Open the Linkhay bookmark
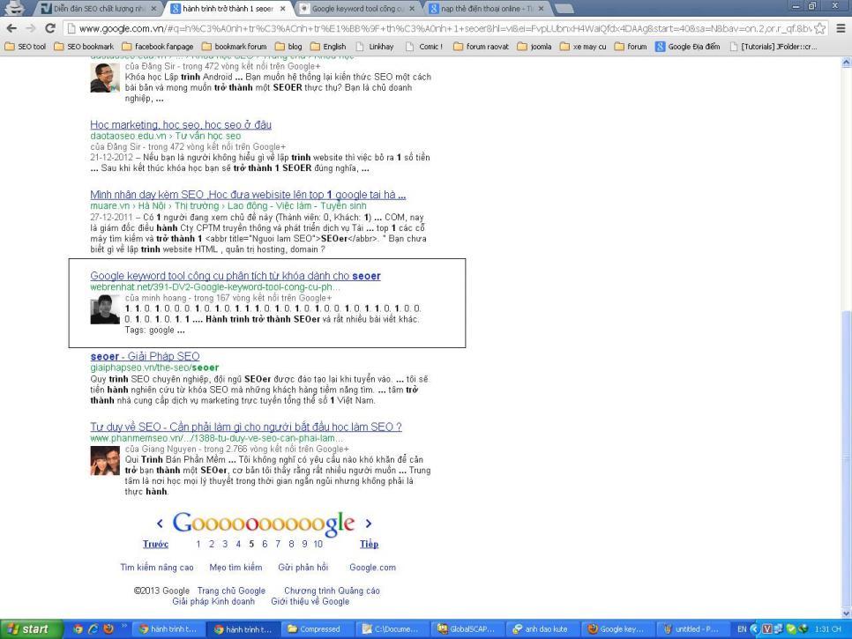 tap(375, 47)
